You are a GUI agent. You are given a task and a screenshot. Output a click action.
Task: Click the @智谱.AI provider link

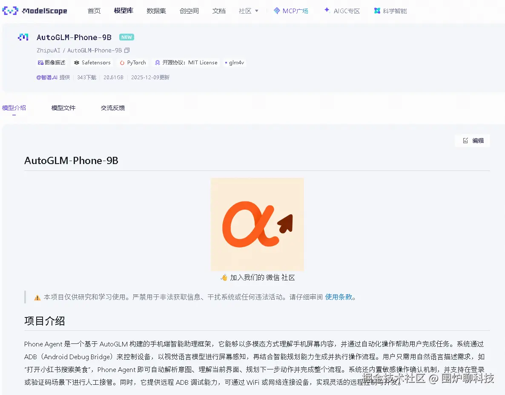point(48,77)
